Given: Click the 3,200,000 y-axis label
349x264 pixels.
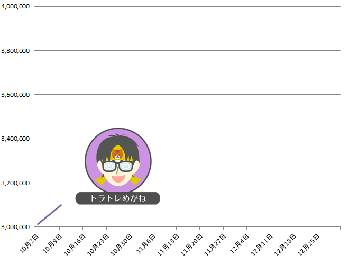Looking at the screenshot, I should 15,183.
